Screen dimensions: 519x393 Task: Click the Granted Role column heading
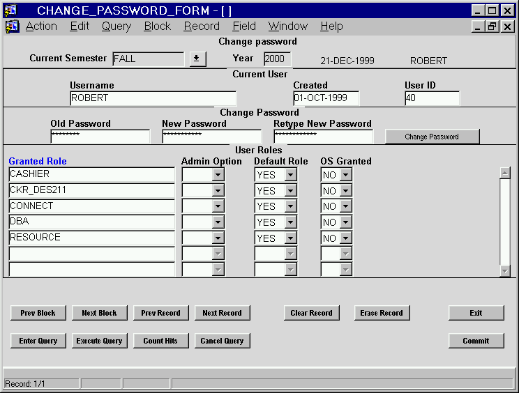click(x=38, y=161)
